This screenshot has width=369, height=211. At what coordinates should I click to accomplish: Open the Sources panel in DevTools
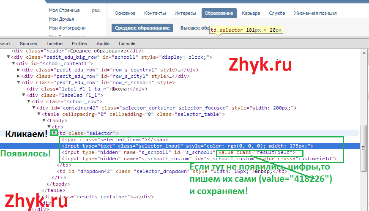pos(28,44)
